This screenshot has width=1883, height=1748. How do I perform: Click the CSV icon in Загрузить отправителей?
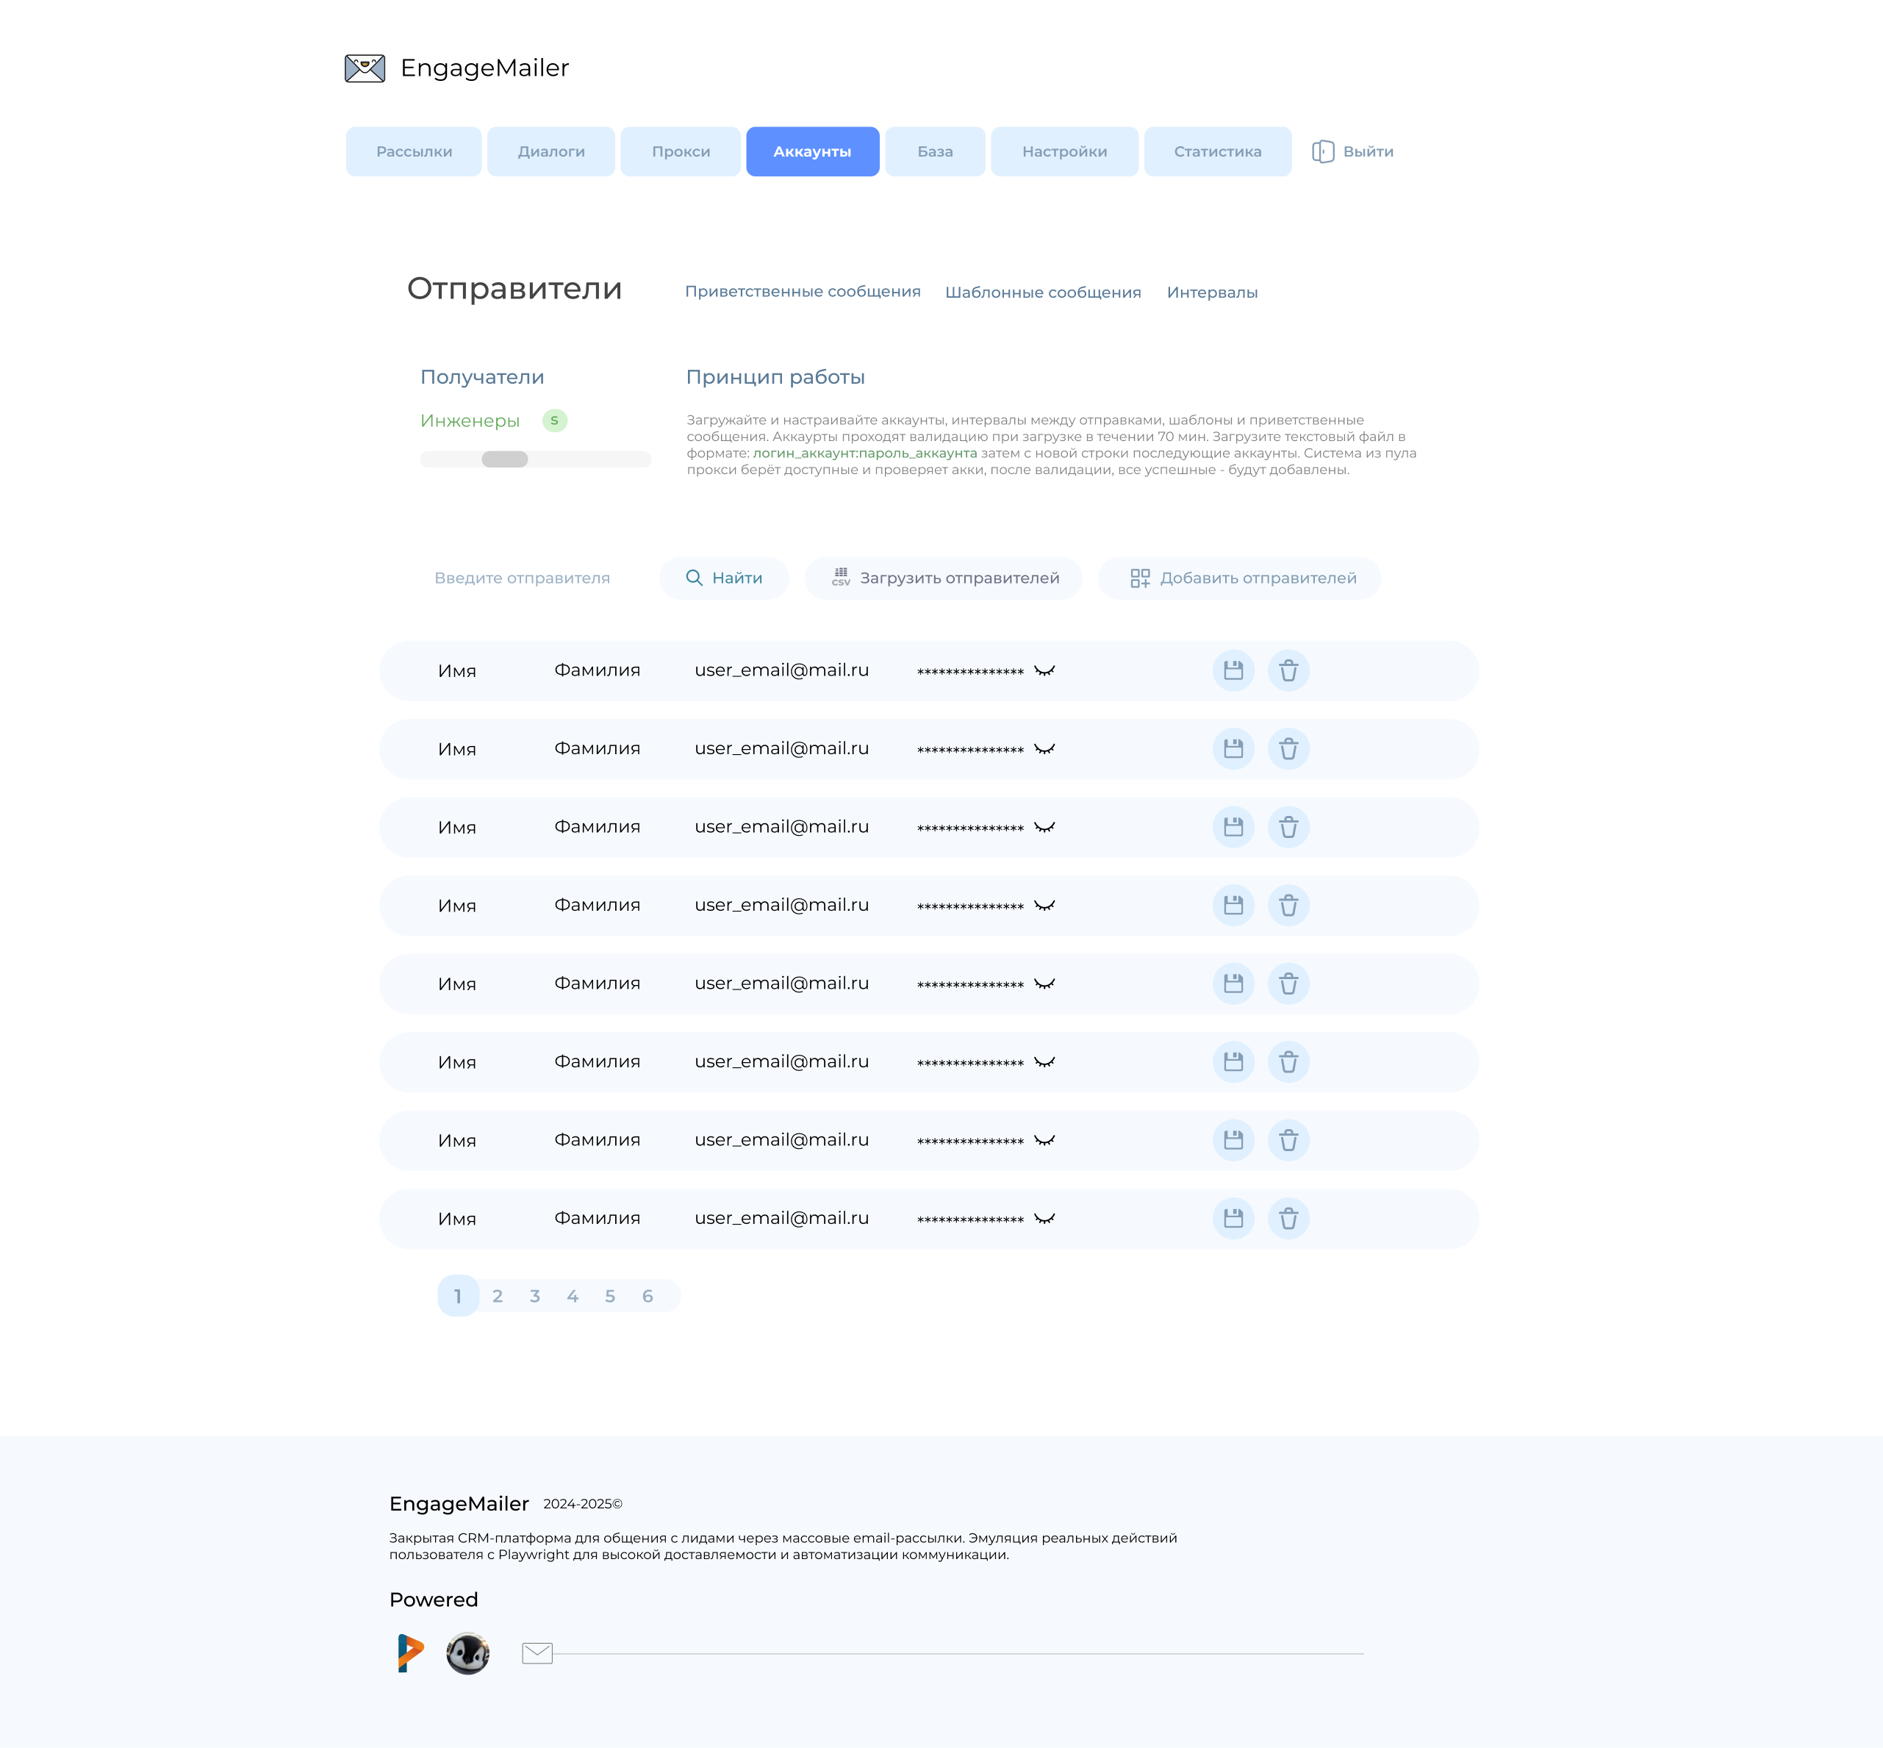click(841, 577)
